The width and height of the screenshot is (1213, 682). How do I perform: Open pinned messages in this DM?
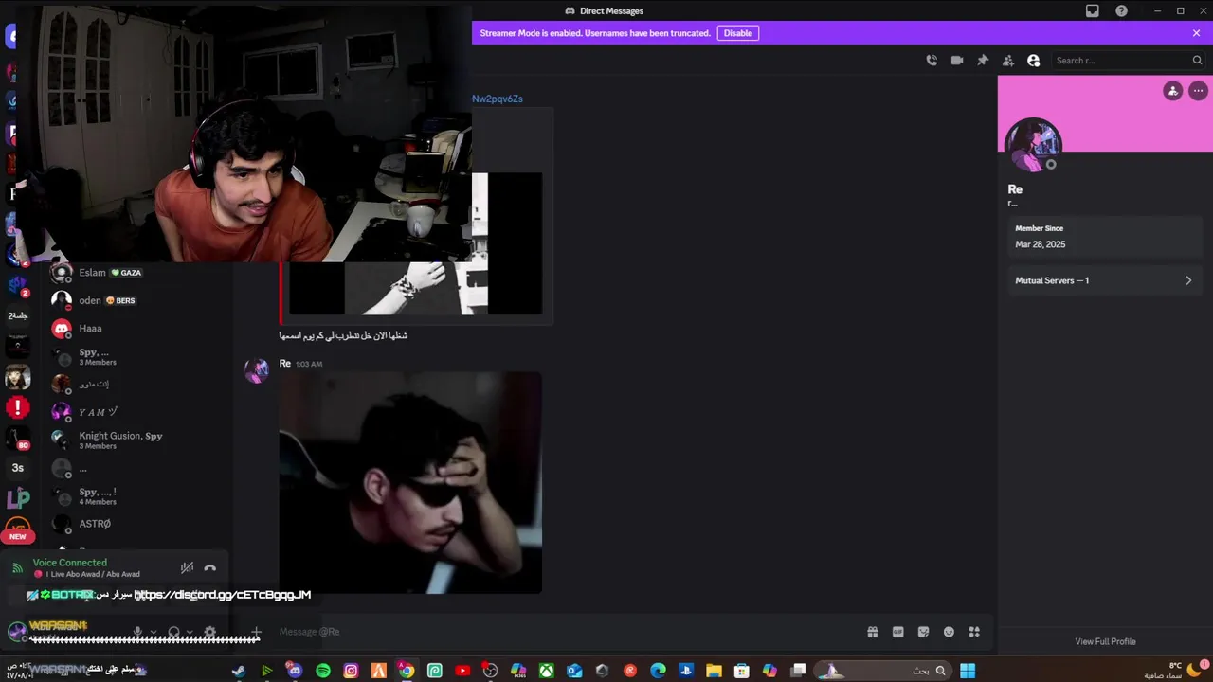[983, 61]
